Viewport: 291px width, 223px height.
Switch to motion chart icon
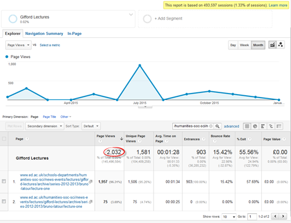point(281,45)
